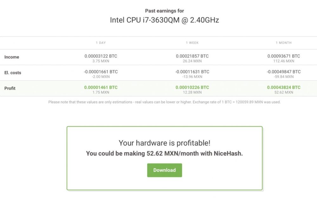This screenshot has width=317, height=200.
Task: Click monthly income value 0.00093671 BTC
Action: tap(283, 56)
